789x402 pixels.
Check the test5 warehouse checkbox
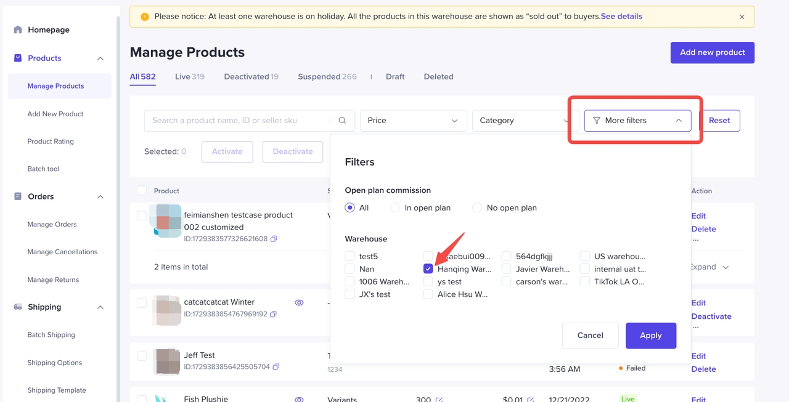pos(350,256)
